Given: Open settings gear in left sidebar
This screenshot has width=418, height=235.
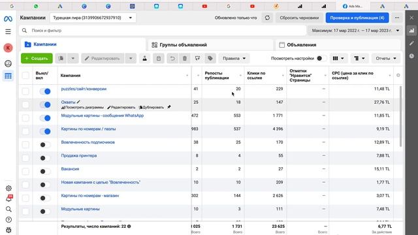Looking at the screenshot, I should pos(8,189).
